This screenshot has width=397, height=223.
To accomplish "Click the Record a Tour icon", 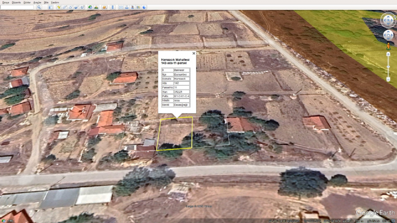I will (82, 7).
